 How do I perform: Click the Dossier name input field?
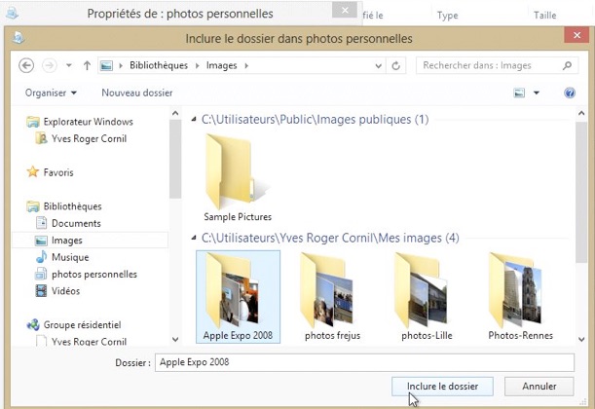pyautogui.click(x=364, y=362)
